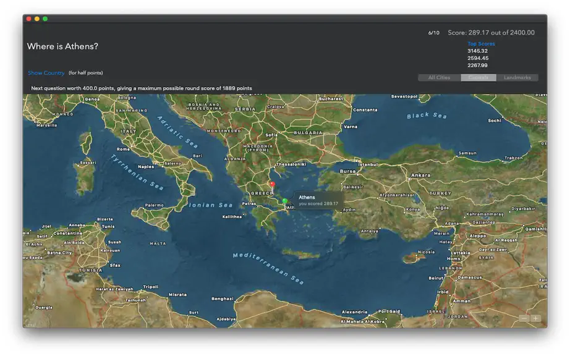Click the yellow minimize window button
Viewport: 570px width, 356px height.
point(37,19)
